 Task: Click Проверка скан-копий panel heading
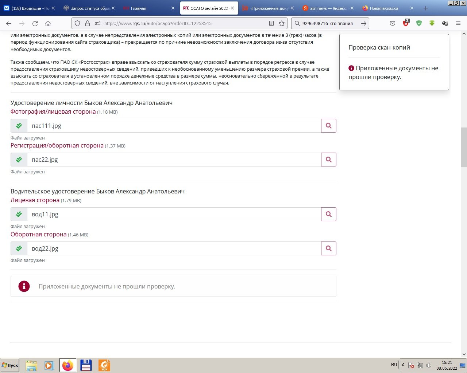tap(379, 47)
